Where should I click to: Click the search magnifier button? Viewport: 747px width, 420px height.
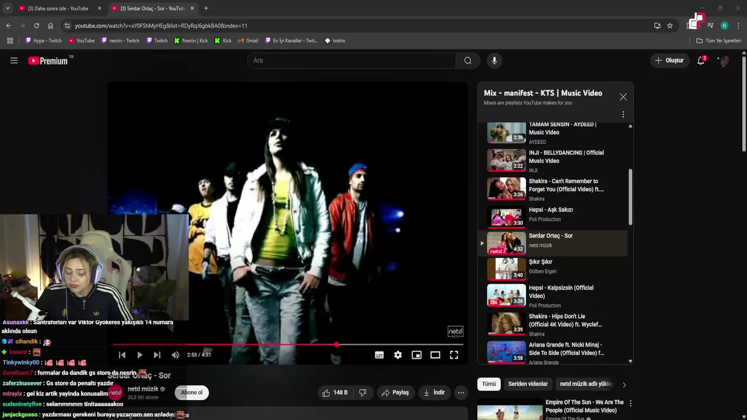click(x=468, y=61)
